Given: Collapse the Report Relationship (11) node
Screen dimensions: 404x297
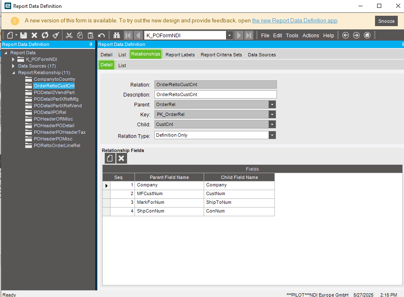Looking at the screenshot, I should [14, 73].
